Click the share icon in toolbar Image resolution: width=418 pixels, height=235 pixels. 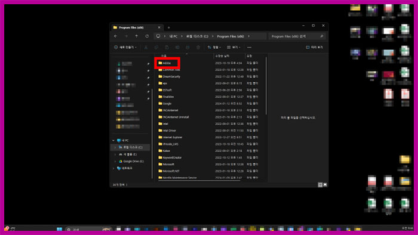[x=188, y=47]
